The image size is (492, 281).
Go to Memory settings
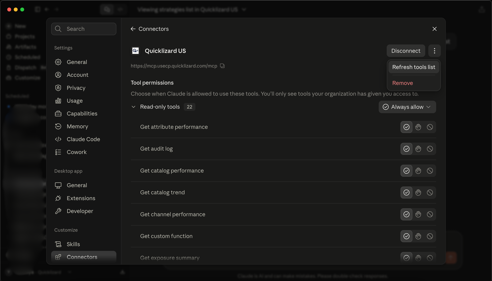click(x=84, y=126)
